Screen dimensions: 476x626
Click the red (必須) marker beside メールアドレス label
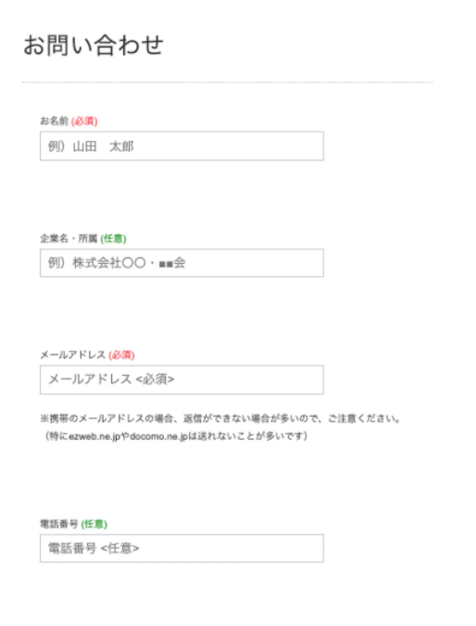122,355
